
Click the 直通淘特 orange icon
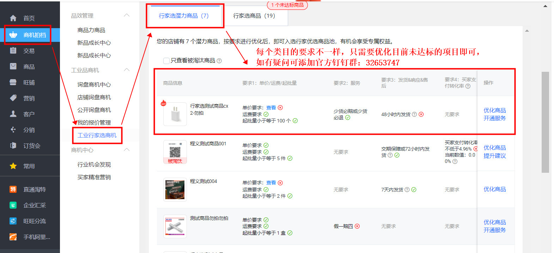tap(13, 189)
